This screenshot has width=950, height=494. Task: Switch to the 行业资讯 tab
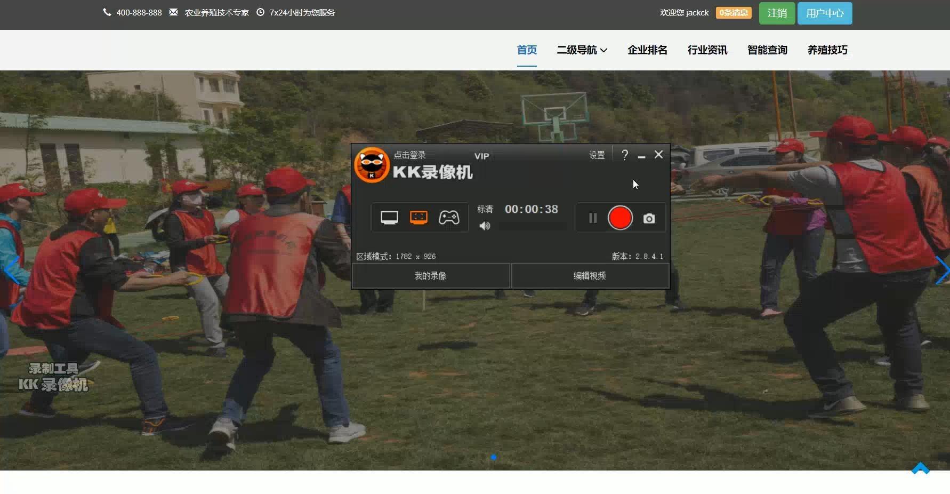pyautogui.click(x=707, y=50)
